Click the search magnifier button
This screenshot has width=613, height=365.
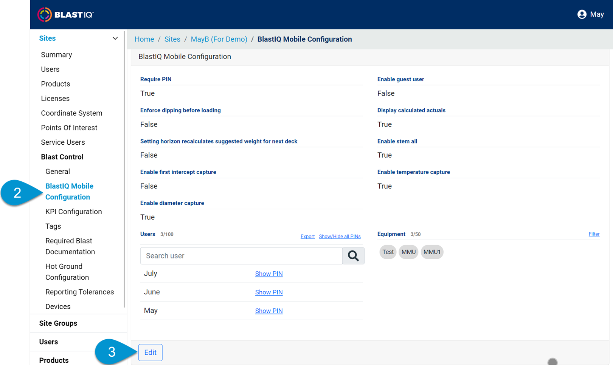click(353, 256)
